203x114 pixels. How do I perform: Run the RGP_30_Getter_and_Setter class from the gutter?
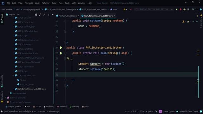[x=61, y=48]
